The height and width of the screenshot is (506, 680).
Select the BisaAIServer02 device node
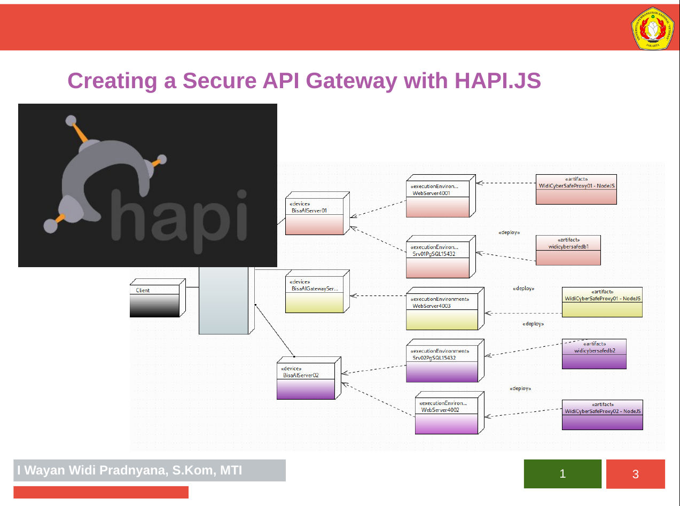(x=309, y=378)
